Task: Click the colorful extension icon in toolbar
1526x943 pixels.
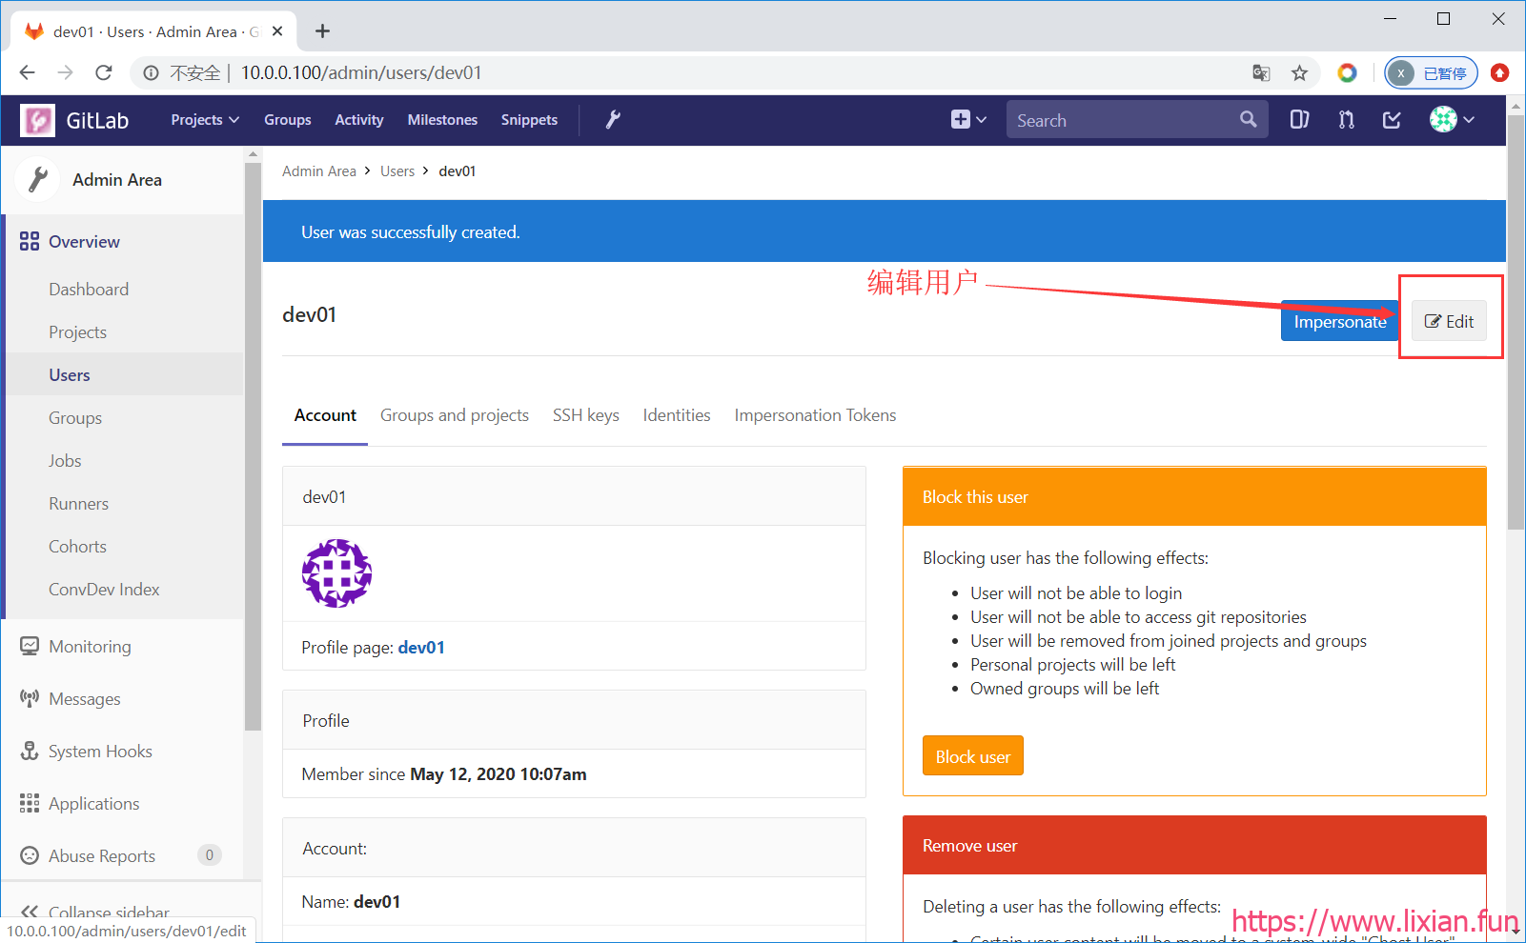Action: pyautogui.click(x=1347, y=72)
